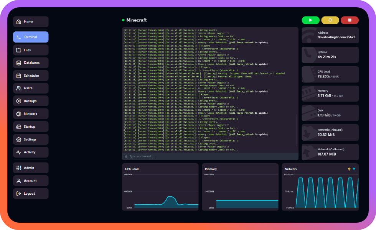Click the Network chart title

click(x=291, y=169)
